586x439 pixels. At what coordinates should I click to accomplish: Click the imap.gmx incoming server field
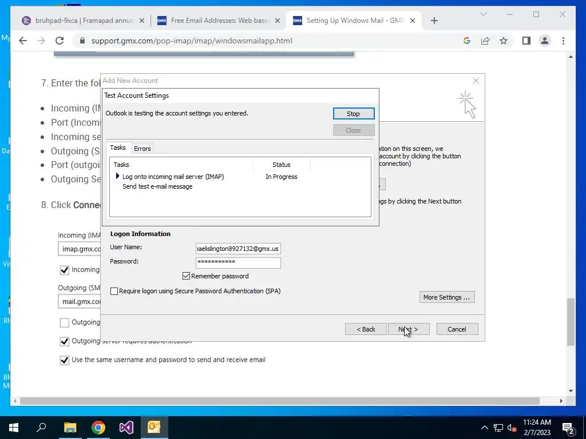[80, 249]
